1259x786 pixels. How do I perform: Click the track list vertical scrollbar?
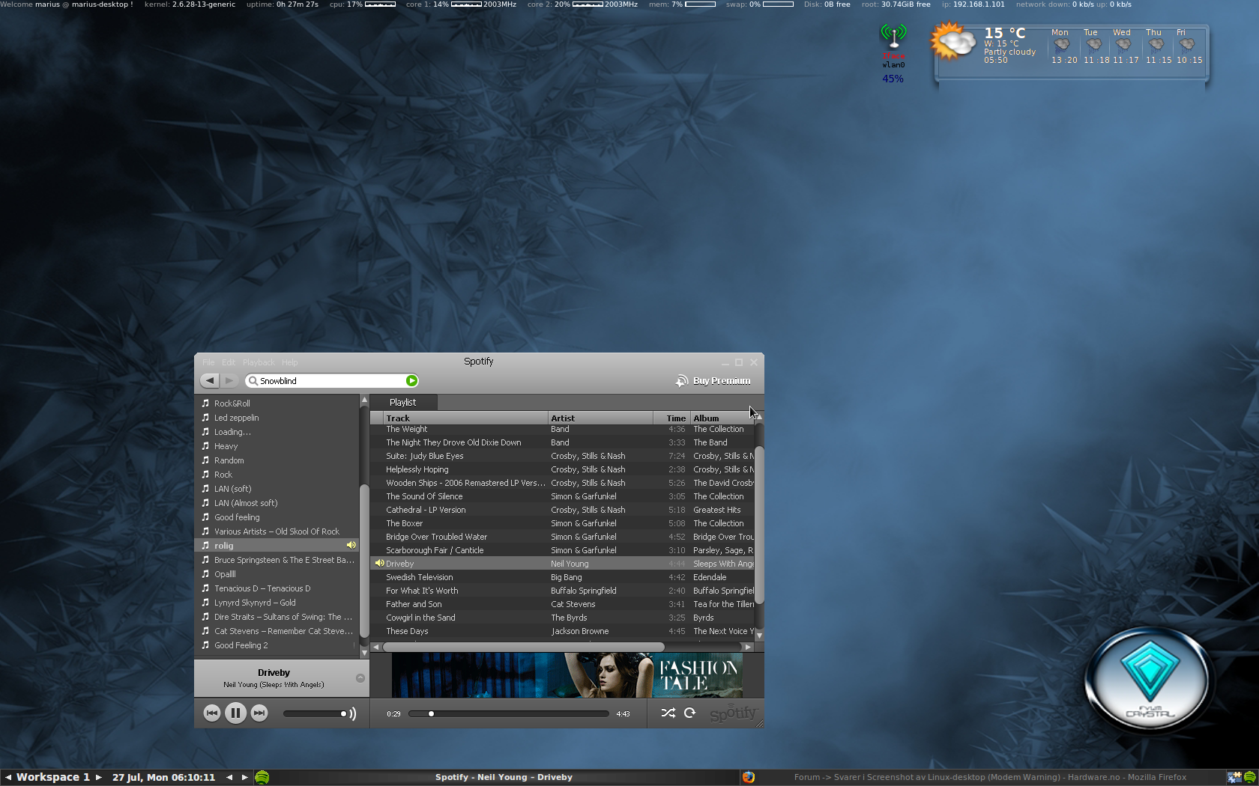pos(759,524)
